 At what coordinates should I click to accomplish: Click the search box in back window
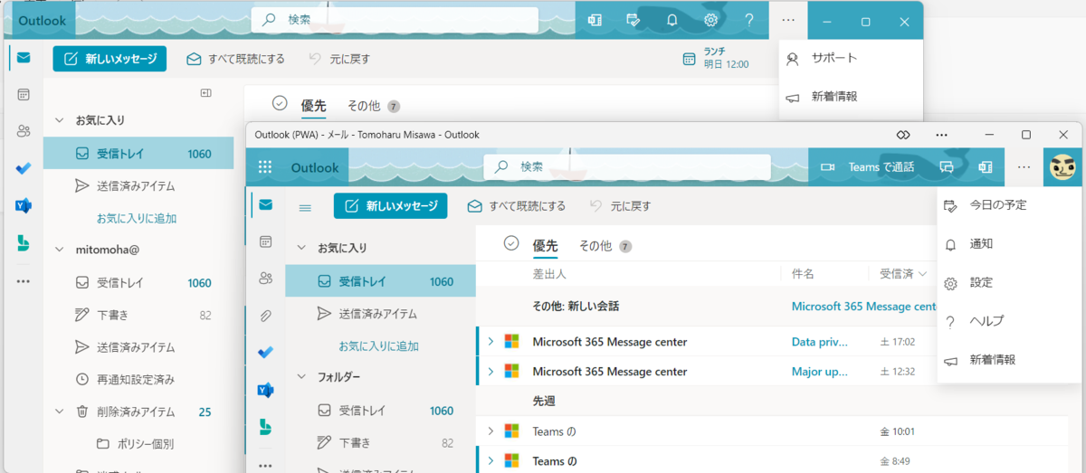tap(395, 20)
